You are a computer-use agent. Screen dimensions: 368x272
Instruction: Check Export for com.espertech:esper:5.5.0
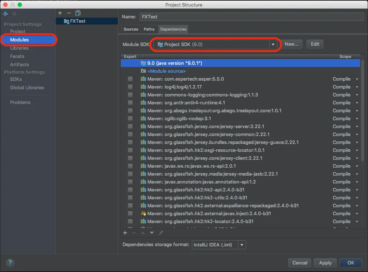pos(130,79)
